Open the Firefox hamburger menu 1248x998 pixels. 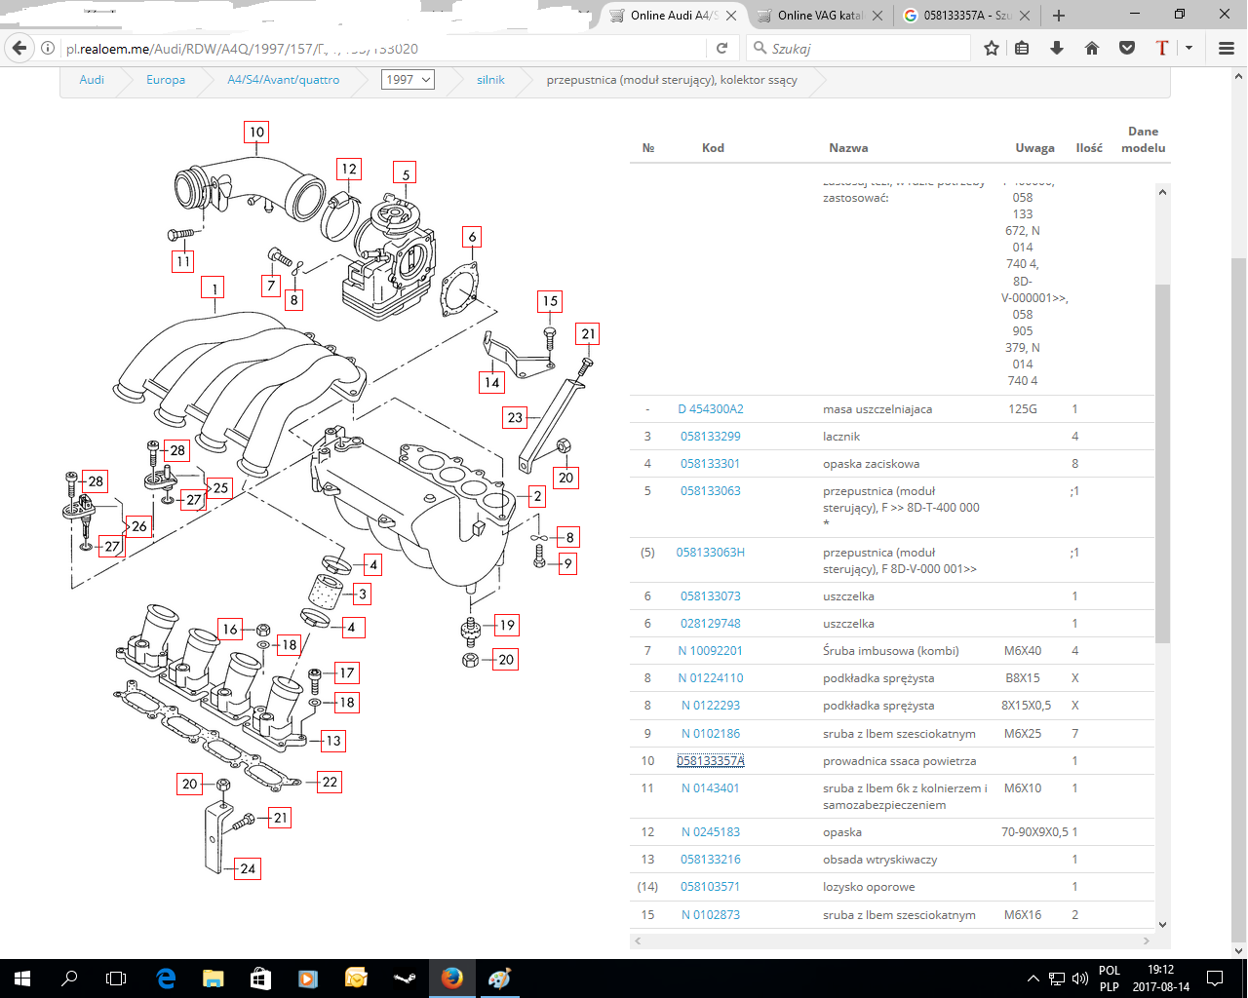coord(1227,48)
